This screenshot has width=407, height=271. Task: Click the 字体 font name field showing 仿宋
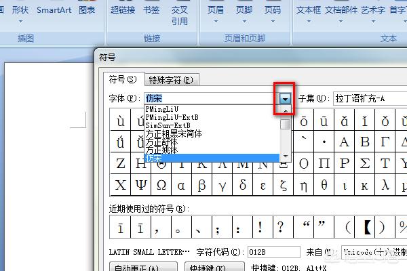pos(212,98)
